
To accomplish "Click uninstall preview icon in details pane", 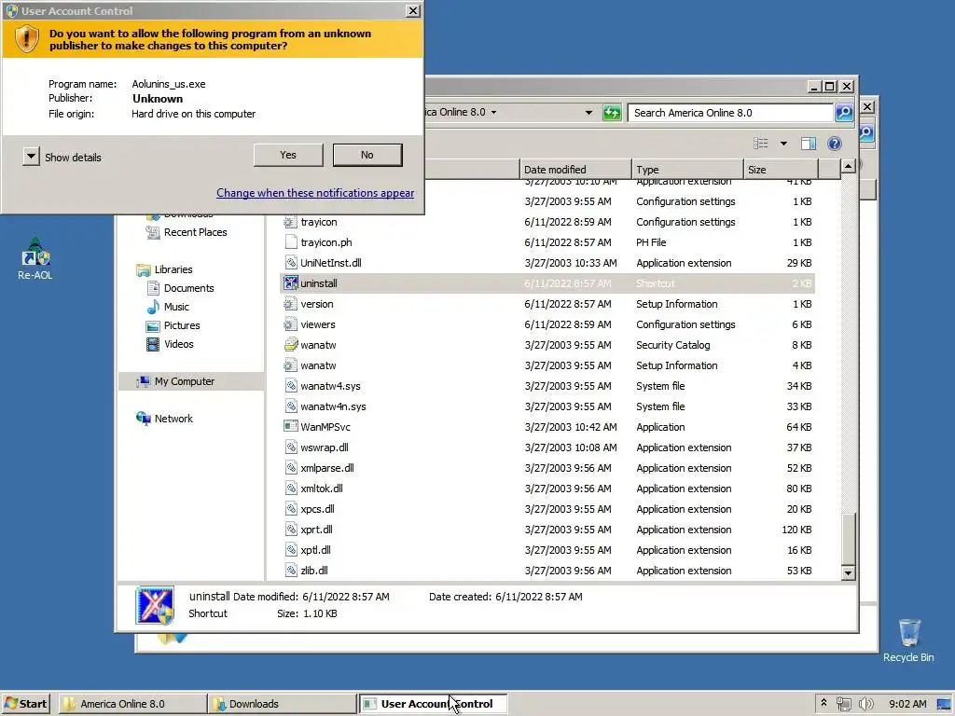I will click(x=155, y=605).
